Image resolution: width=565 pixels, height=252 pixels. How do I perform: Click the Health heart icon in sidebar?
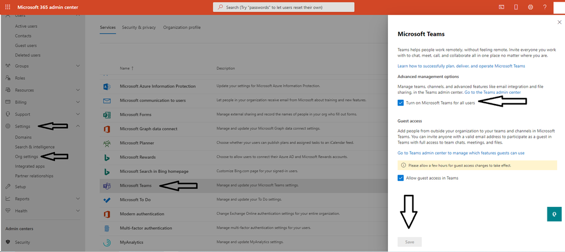[8, 211]
